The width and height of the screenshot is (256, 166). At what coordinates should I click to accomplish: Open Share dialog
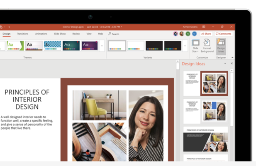[206, 34]
